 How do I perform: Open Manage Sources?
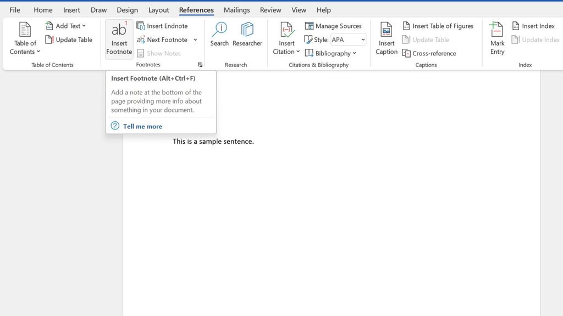click(333, 25)
